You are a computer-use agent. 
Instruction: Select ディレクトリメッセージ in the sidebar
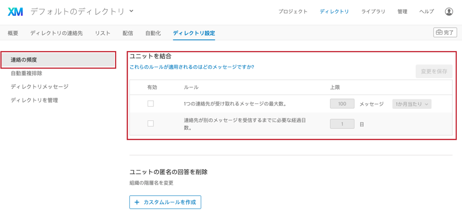pos(39,87)
